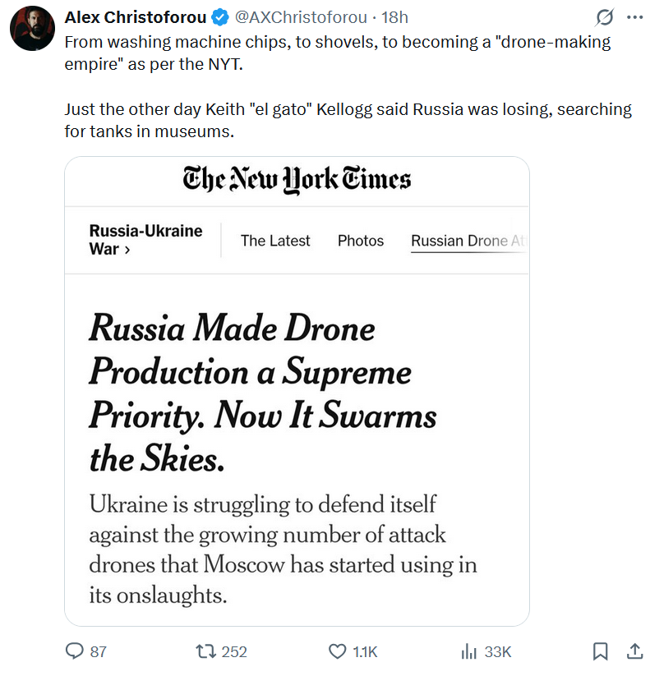Select the Russian Drone tab
This screenshot has width=650, height=676.
click(469, 241)
